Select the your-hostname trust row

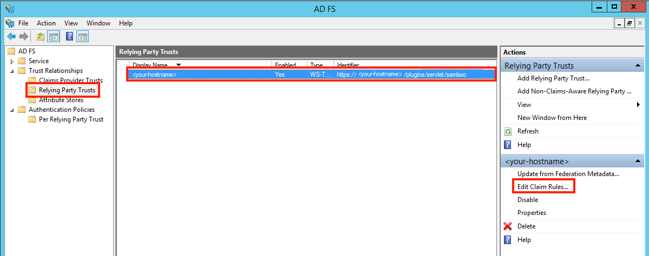[311, 75]
